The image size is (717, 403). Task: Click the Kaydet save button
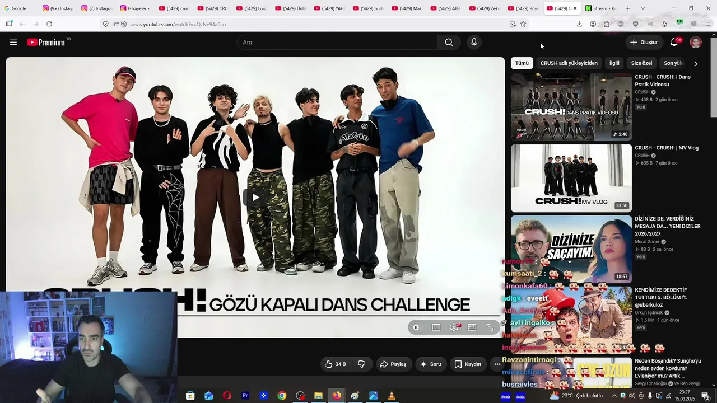(x=468, y=364)
